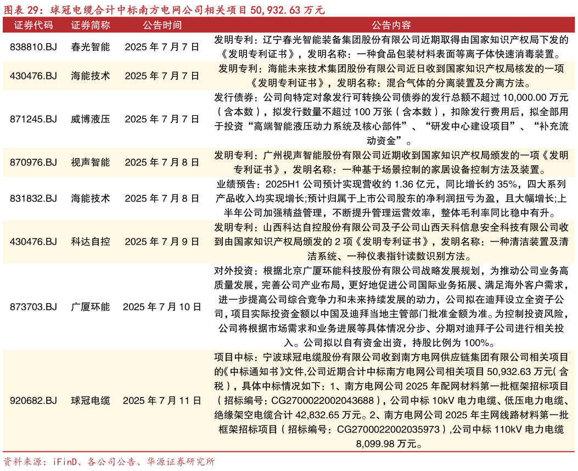This screenshot has width=578, height=471.
Task: Click the 公告时间 column header
Action: [x=163, y=25]
